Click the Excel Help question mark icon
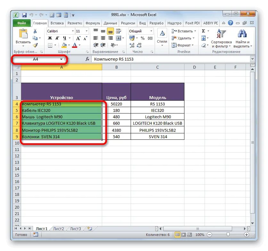This screenshot has width=268, height=251. click(x=231, y=23)
